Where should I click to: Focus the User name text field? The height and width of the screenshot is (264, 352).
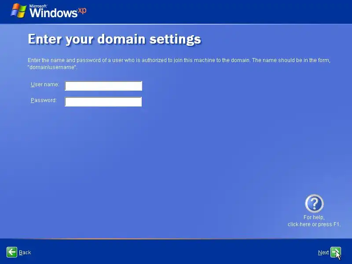tap(103, 86)
